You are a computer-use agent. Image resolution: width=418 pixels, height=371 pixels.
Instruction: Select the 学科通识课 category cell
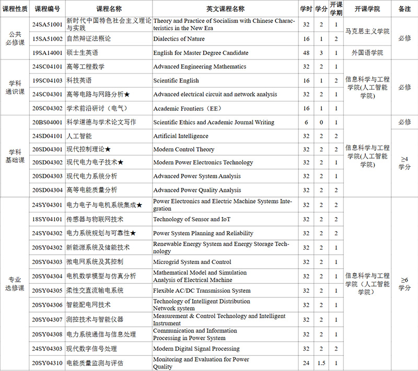(x=15, y=87)
